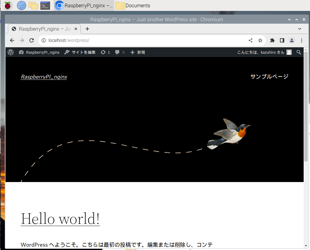The height and width of the screenshot is (250, 310).
Task: Open the comments bubble in admin bar
Action: 120,52
